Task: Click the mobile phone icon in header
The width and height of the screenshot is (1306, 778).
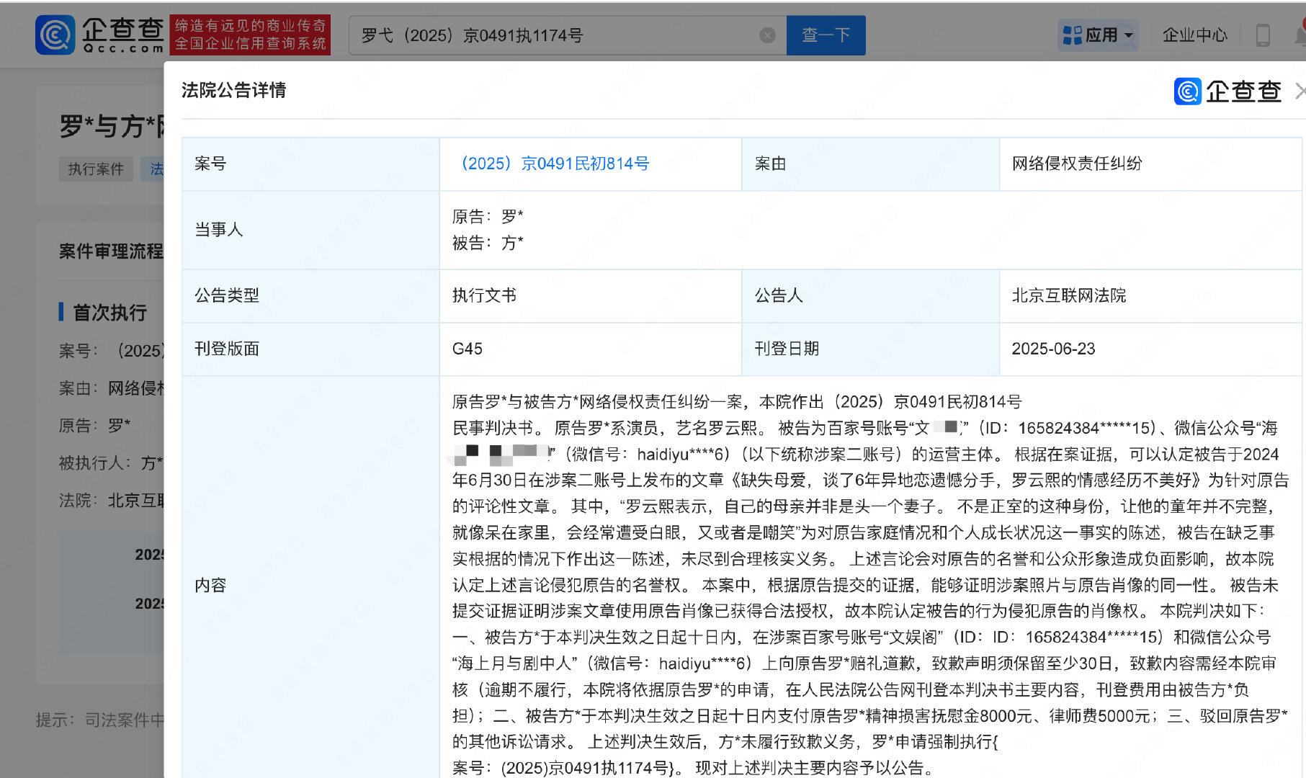Action: pos(1263,35)
